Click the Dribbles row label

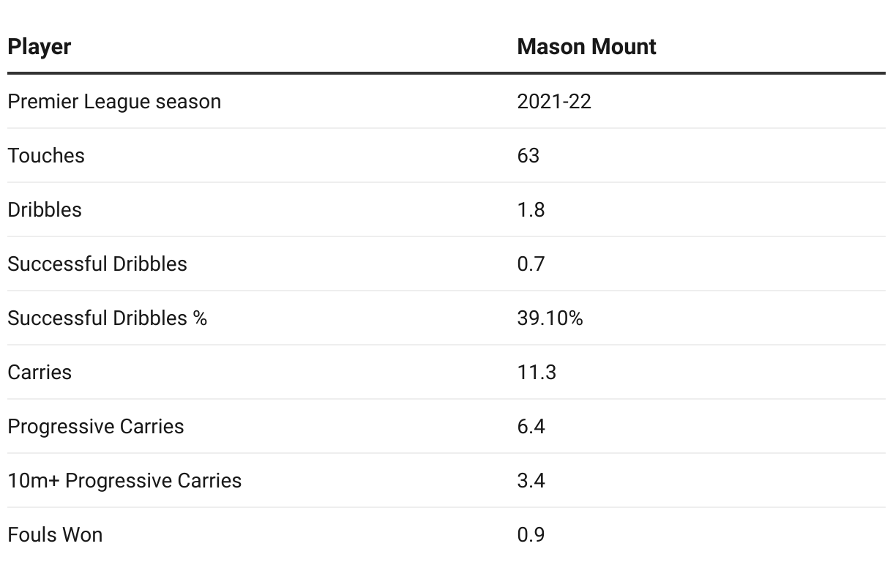coord(45,209)
